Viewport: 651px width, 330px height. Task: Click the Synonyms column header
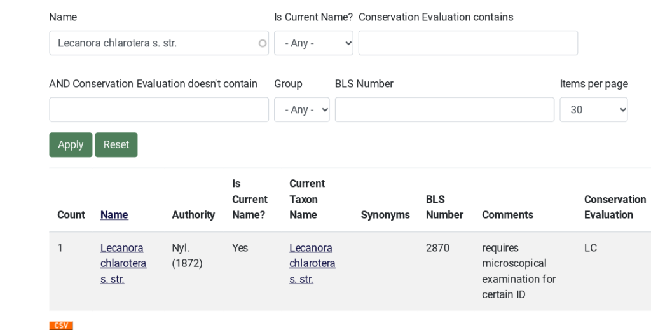385,215
